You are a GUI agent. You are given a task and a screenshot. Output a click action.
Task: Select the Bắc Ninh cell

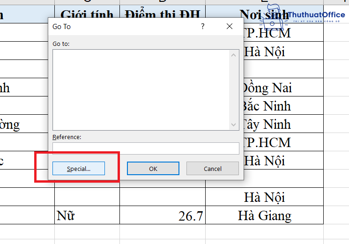284,105
